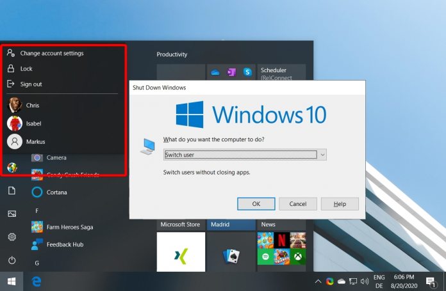Open Scheduler (Re)Connect tile
The width and height of the screenshot is (446, 291).
click(281, 72)
